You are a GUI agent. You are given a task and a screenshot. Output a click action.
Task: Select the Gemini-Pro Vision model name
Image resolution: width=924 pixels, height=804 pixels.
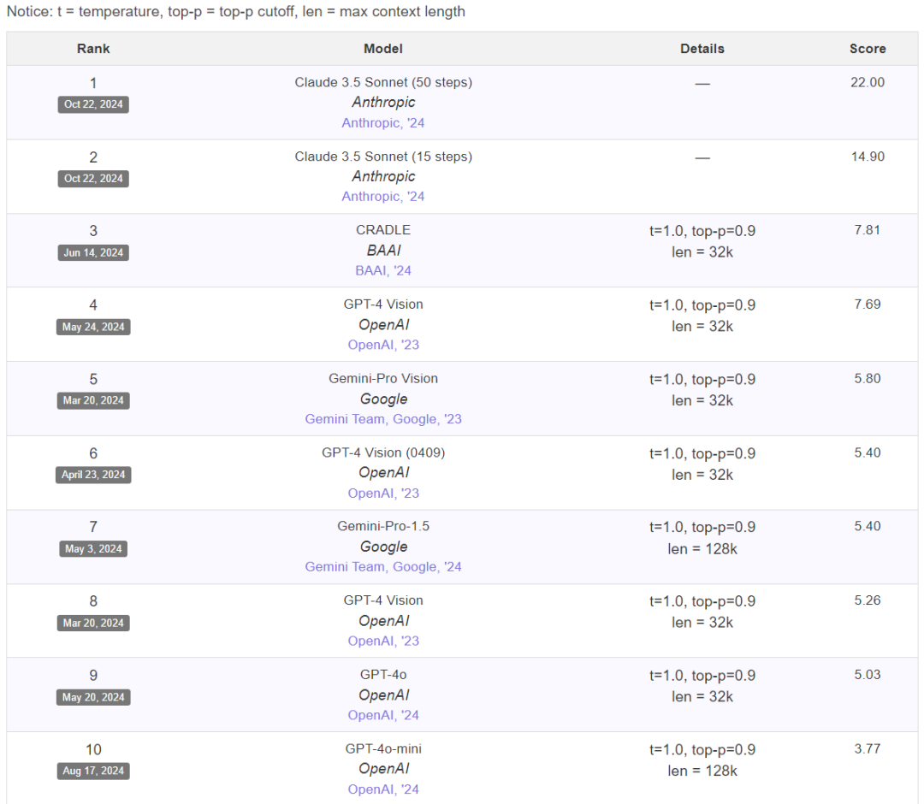click(x=383, y=379)
